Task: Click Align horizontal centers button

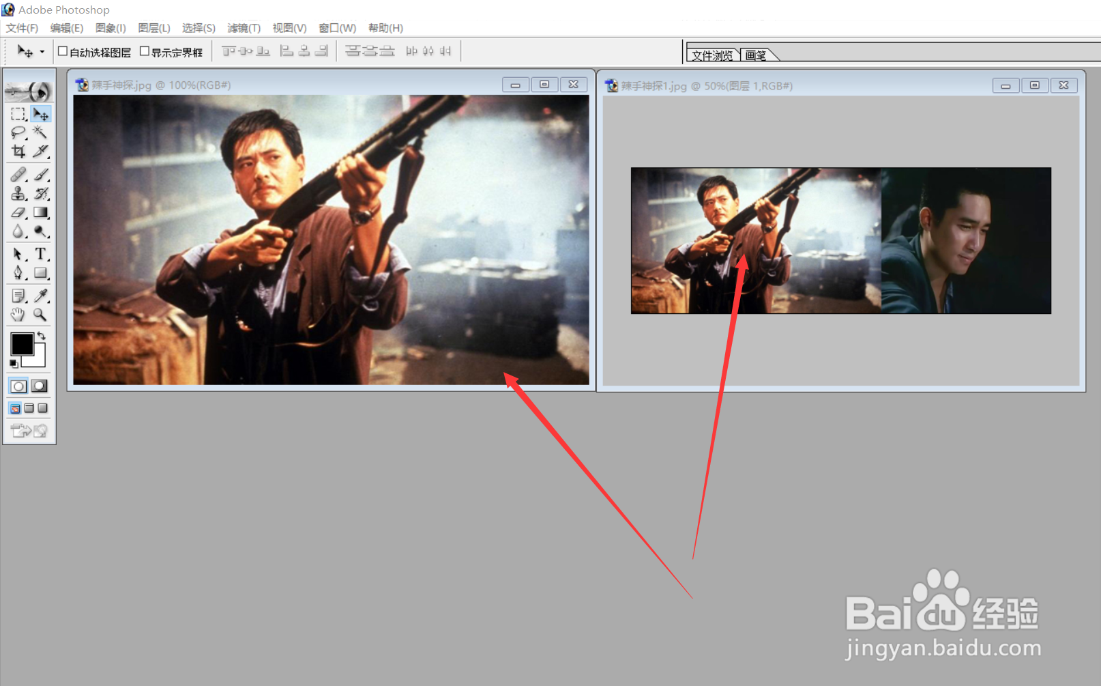Action: [x=304, y=51]
